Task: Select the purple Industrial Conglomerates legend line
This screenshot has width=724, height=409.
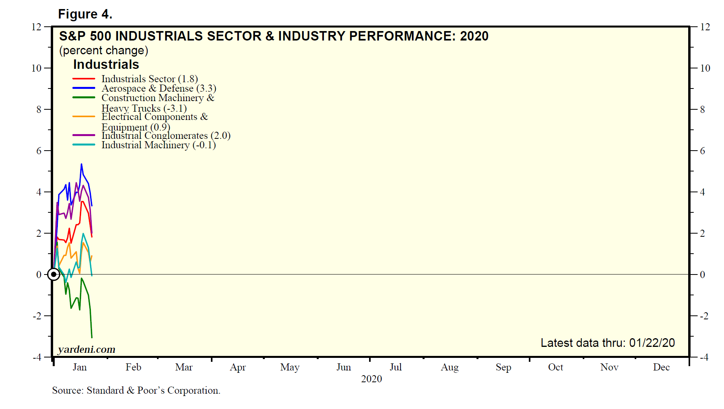Action: [84, 135]
